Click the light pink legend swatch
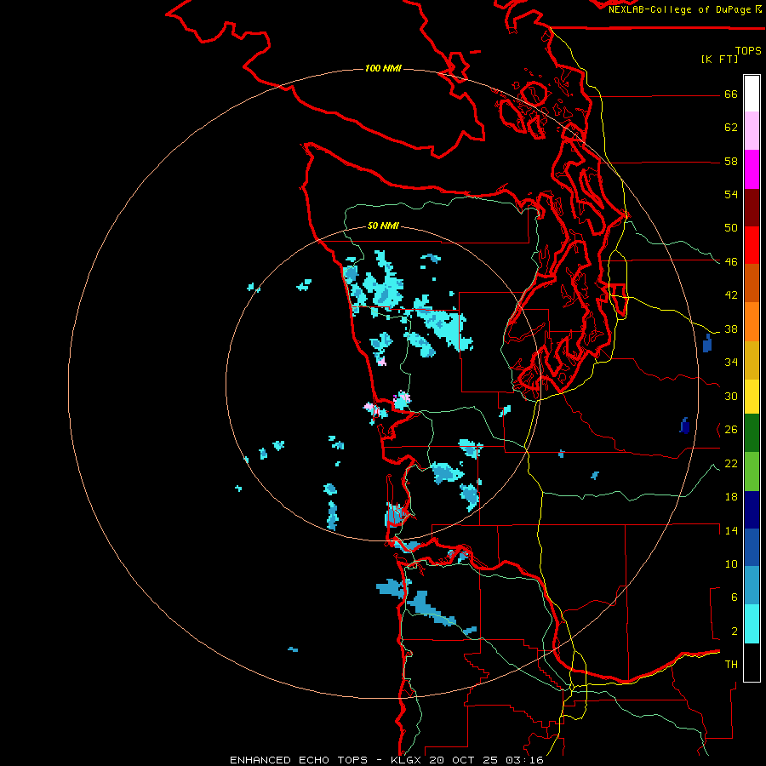The height and width of the screenshot is (766, 766). (x=752, y=131)
